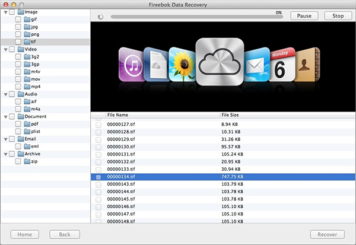356x245 pixels.
Task: Check the Video category checkbox
Action: point(12,49)
